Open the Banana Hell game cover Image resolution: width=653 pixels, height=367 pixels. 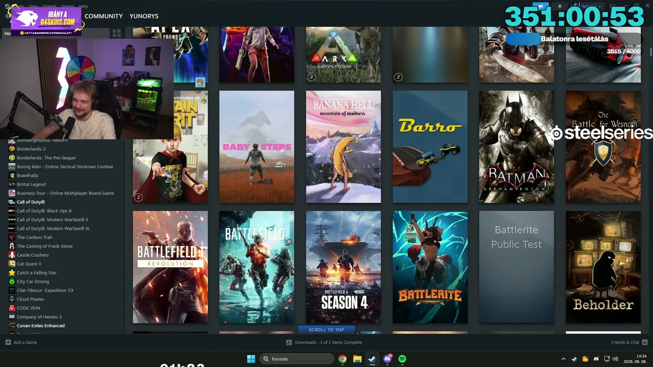[x=343, y=147]
